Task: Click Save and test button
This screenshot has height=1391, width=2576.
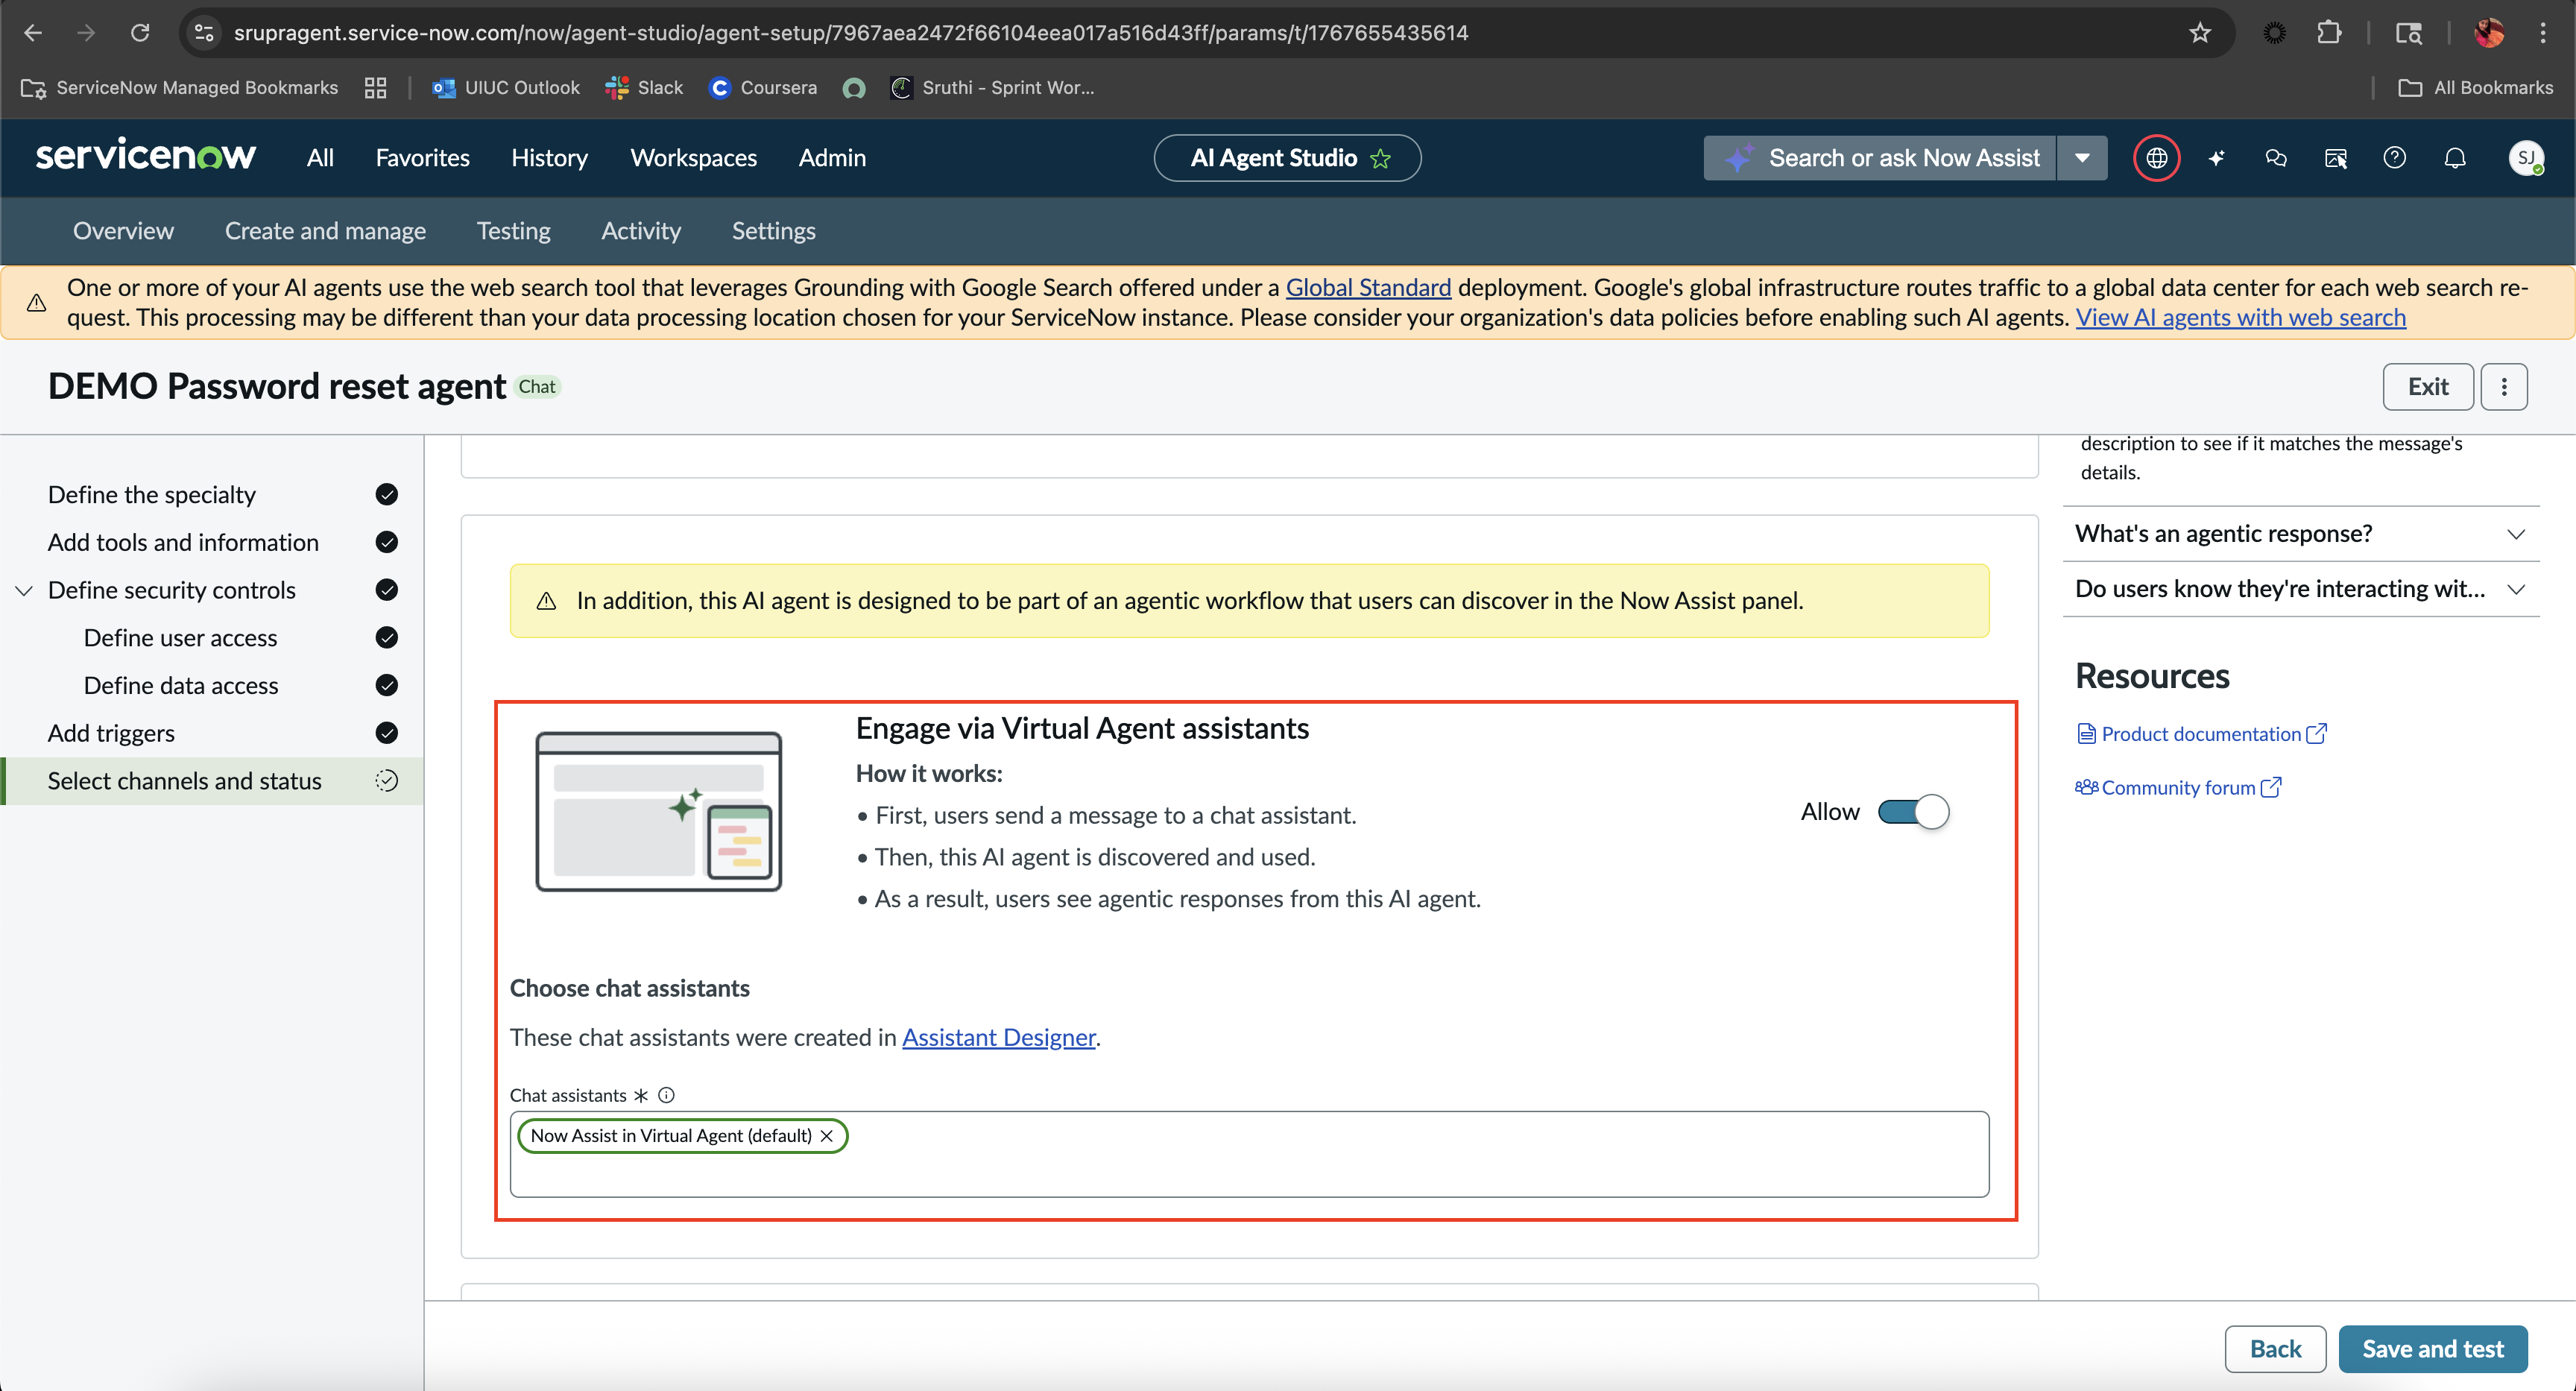Action: (x=2432, y=1349)
